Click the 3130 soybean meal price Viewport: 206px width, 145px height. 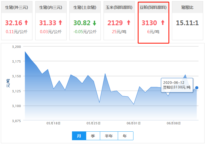[x=149, y=23]
